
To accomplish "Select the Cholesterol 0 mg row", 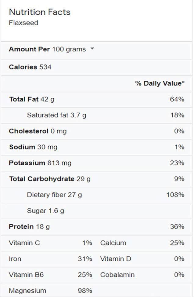I will point(38,131).
